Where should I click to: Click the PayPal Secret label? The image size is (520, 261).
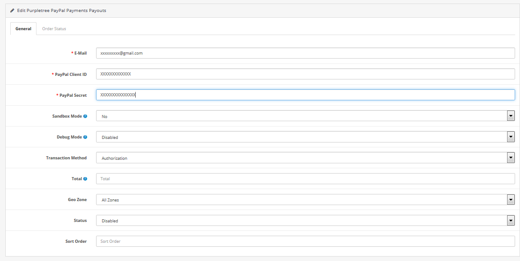(x=73, y=95)
